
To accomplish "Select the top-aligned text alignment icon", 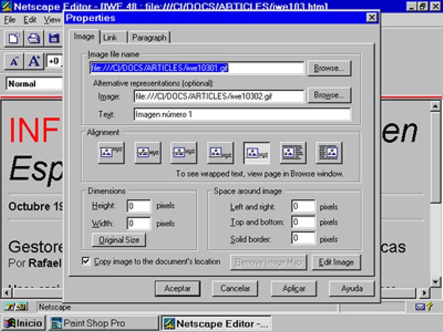I will pos(111,153).
